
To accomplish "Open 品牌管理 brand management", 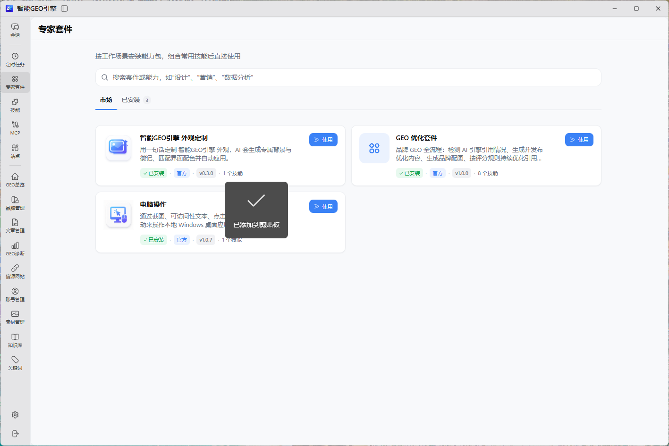I will (15, 203).
